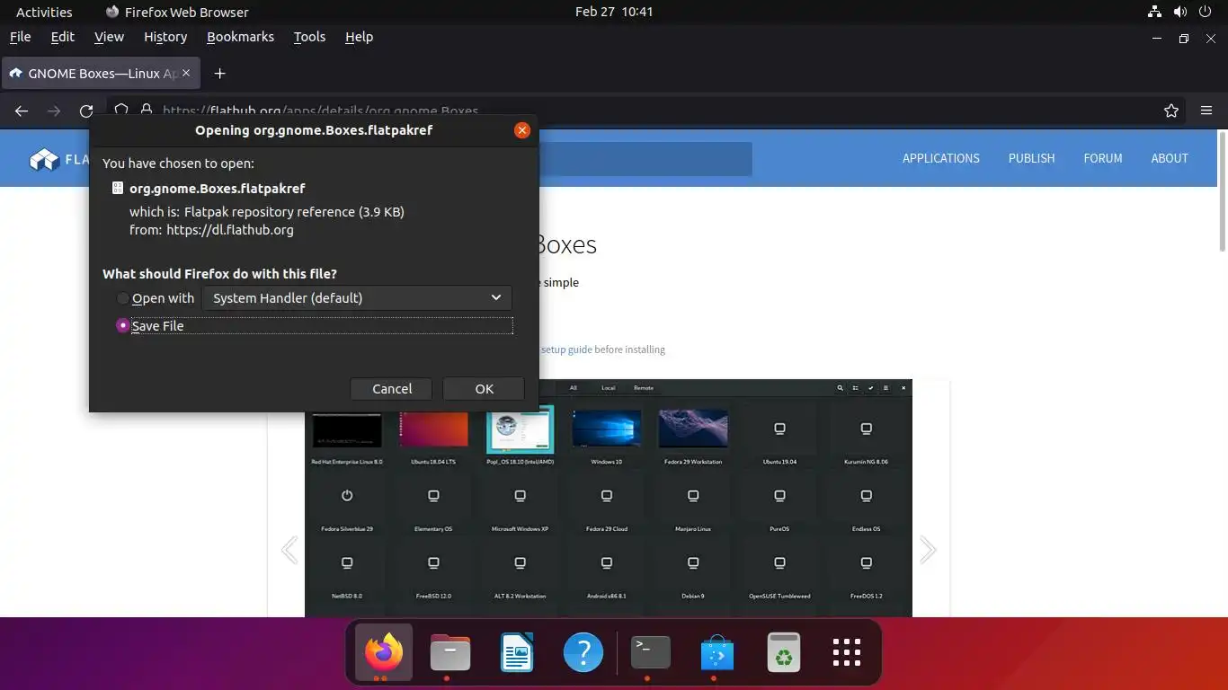Select the "GNOME Boxes—Linux Ap" browser tab
Viewport: 1228px width, 690px height.
[x=102, y=74]
